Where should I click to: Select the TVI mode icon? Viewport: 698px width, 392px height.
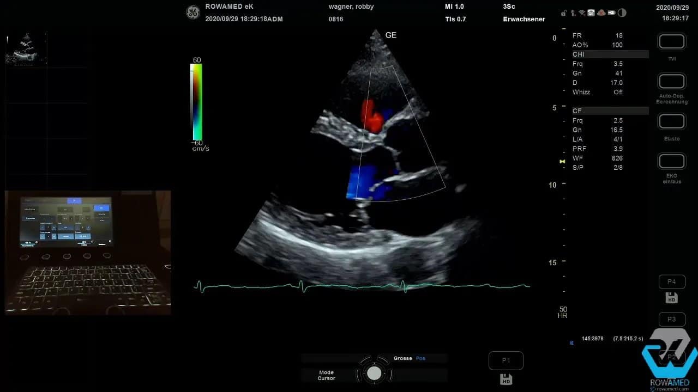671,41
